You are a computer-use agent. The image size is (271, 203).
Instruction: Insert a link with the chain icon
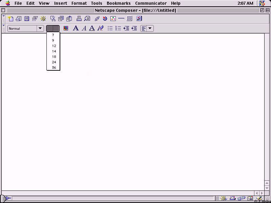(x=97, y=19)
